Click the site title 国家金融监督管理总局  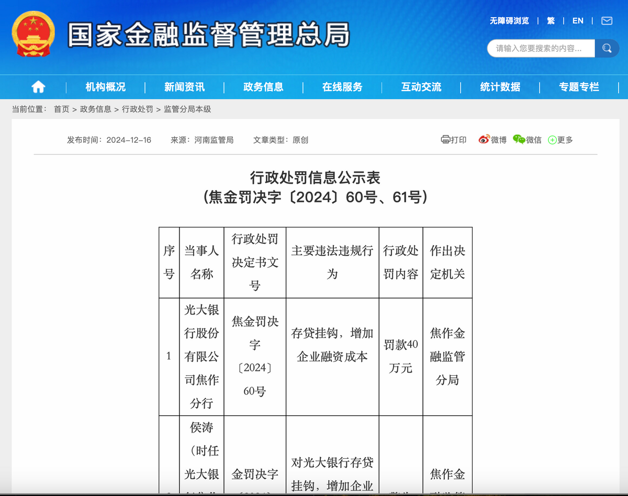(208, 35)
